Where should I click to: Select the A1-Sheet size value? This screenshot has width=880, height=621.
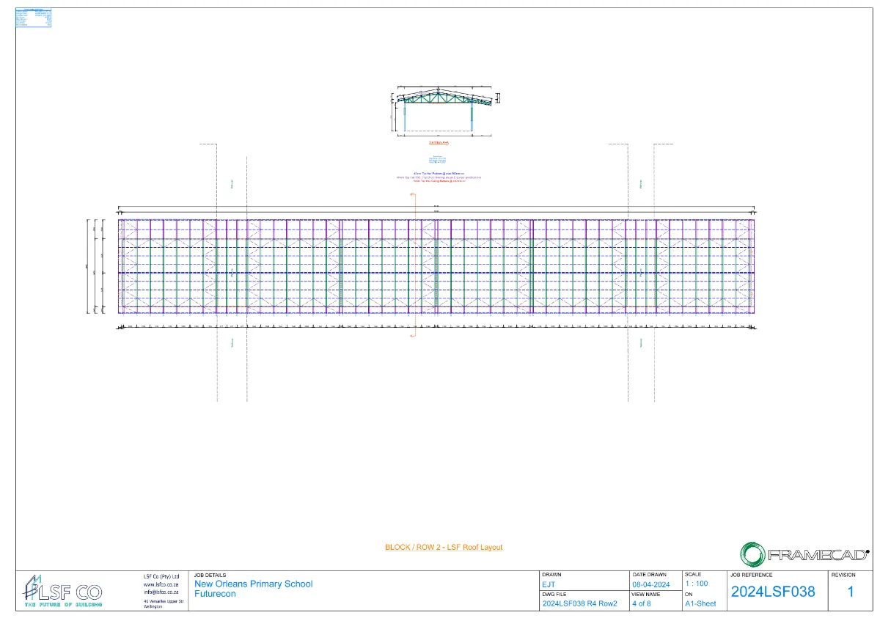(700, 604)
